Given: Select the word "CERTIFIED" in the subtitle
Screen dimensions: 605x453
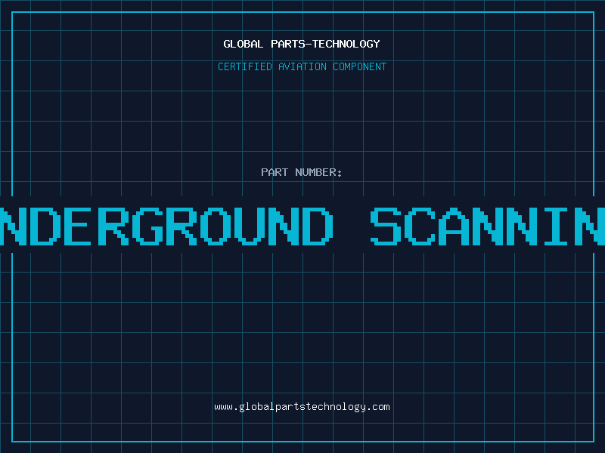Looking at the screenshot, I should point(245,66).
